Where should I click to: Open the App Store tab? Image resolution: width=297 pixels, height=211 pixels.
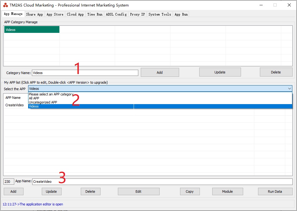pos(55,14)
